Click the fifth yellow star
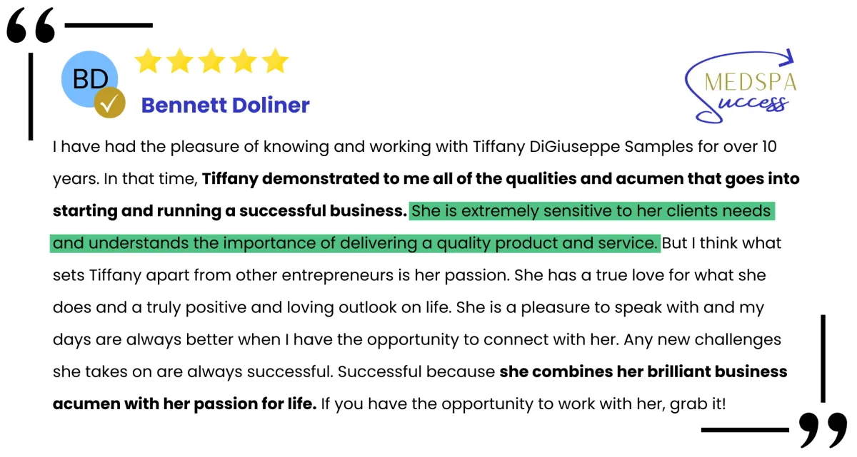 pyautogui.click(x=274, y=61)
